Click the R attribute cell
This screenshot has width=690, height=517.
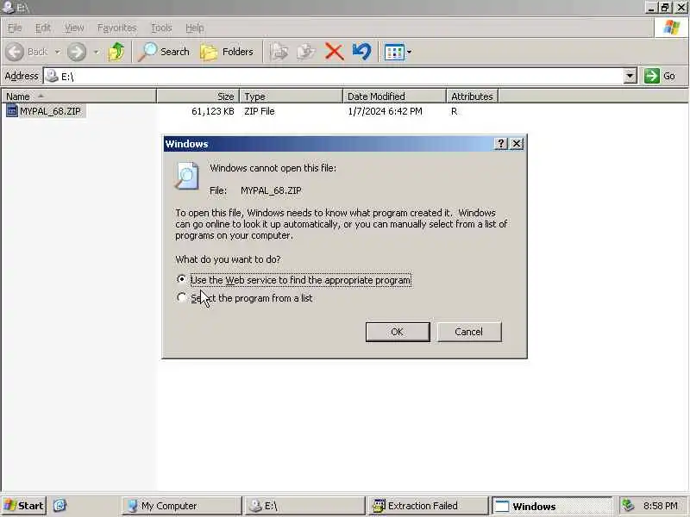coord(454,111)
